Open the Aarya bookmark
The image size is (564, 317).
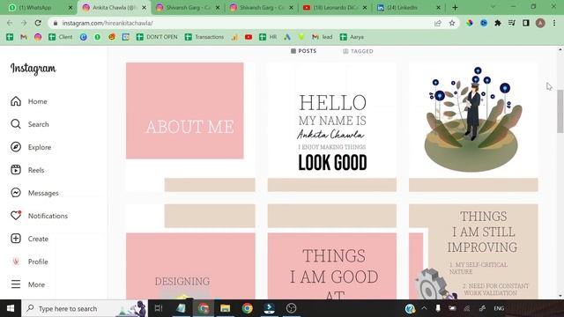pos(352,37)
